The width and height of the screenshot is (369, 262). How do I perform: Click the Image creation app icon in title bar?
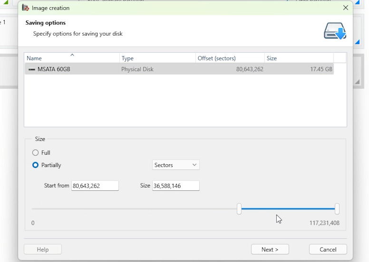[26, 8]
